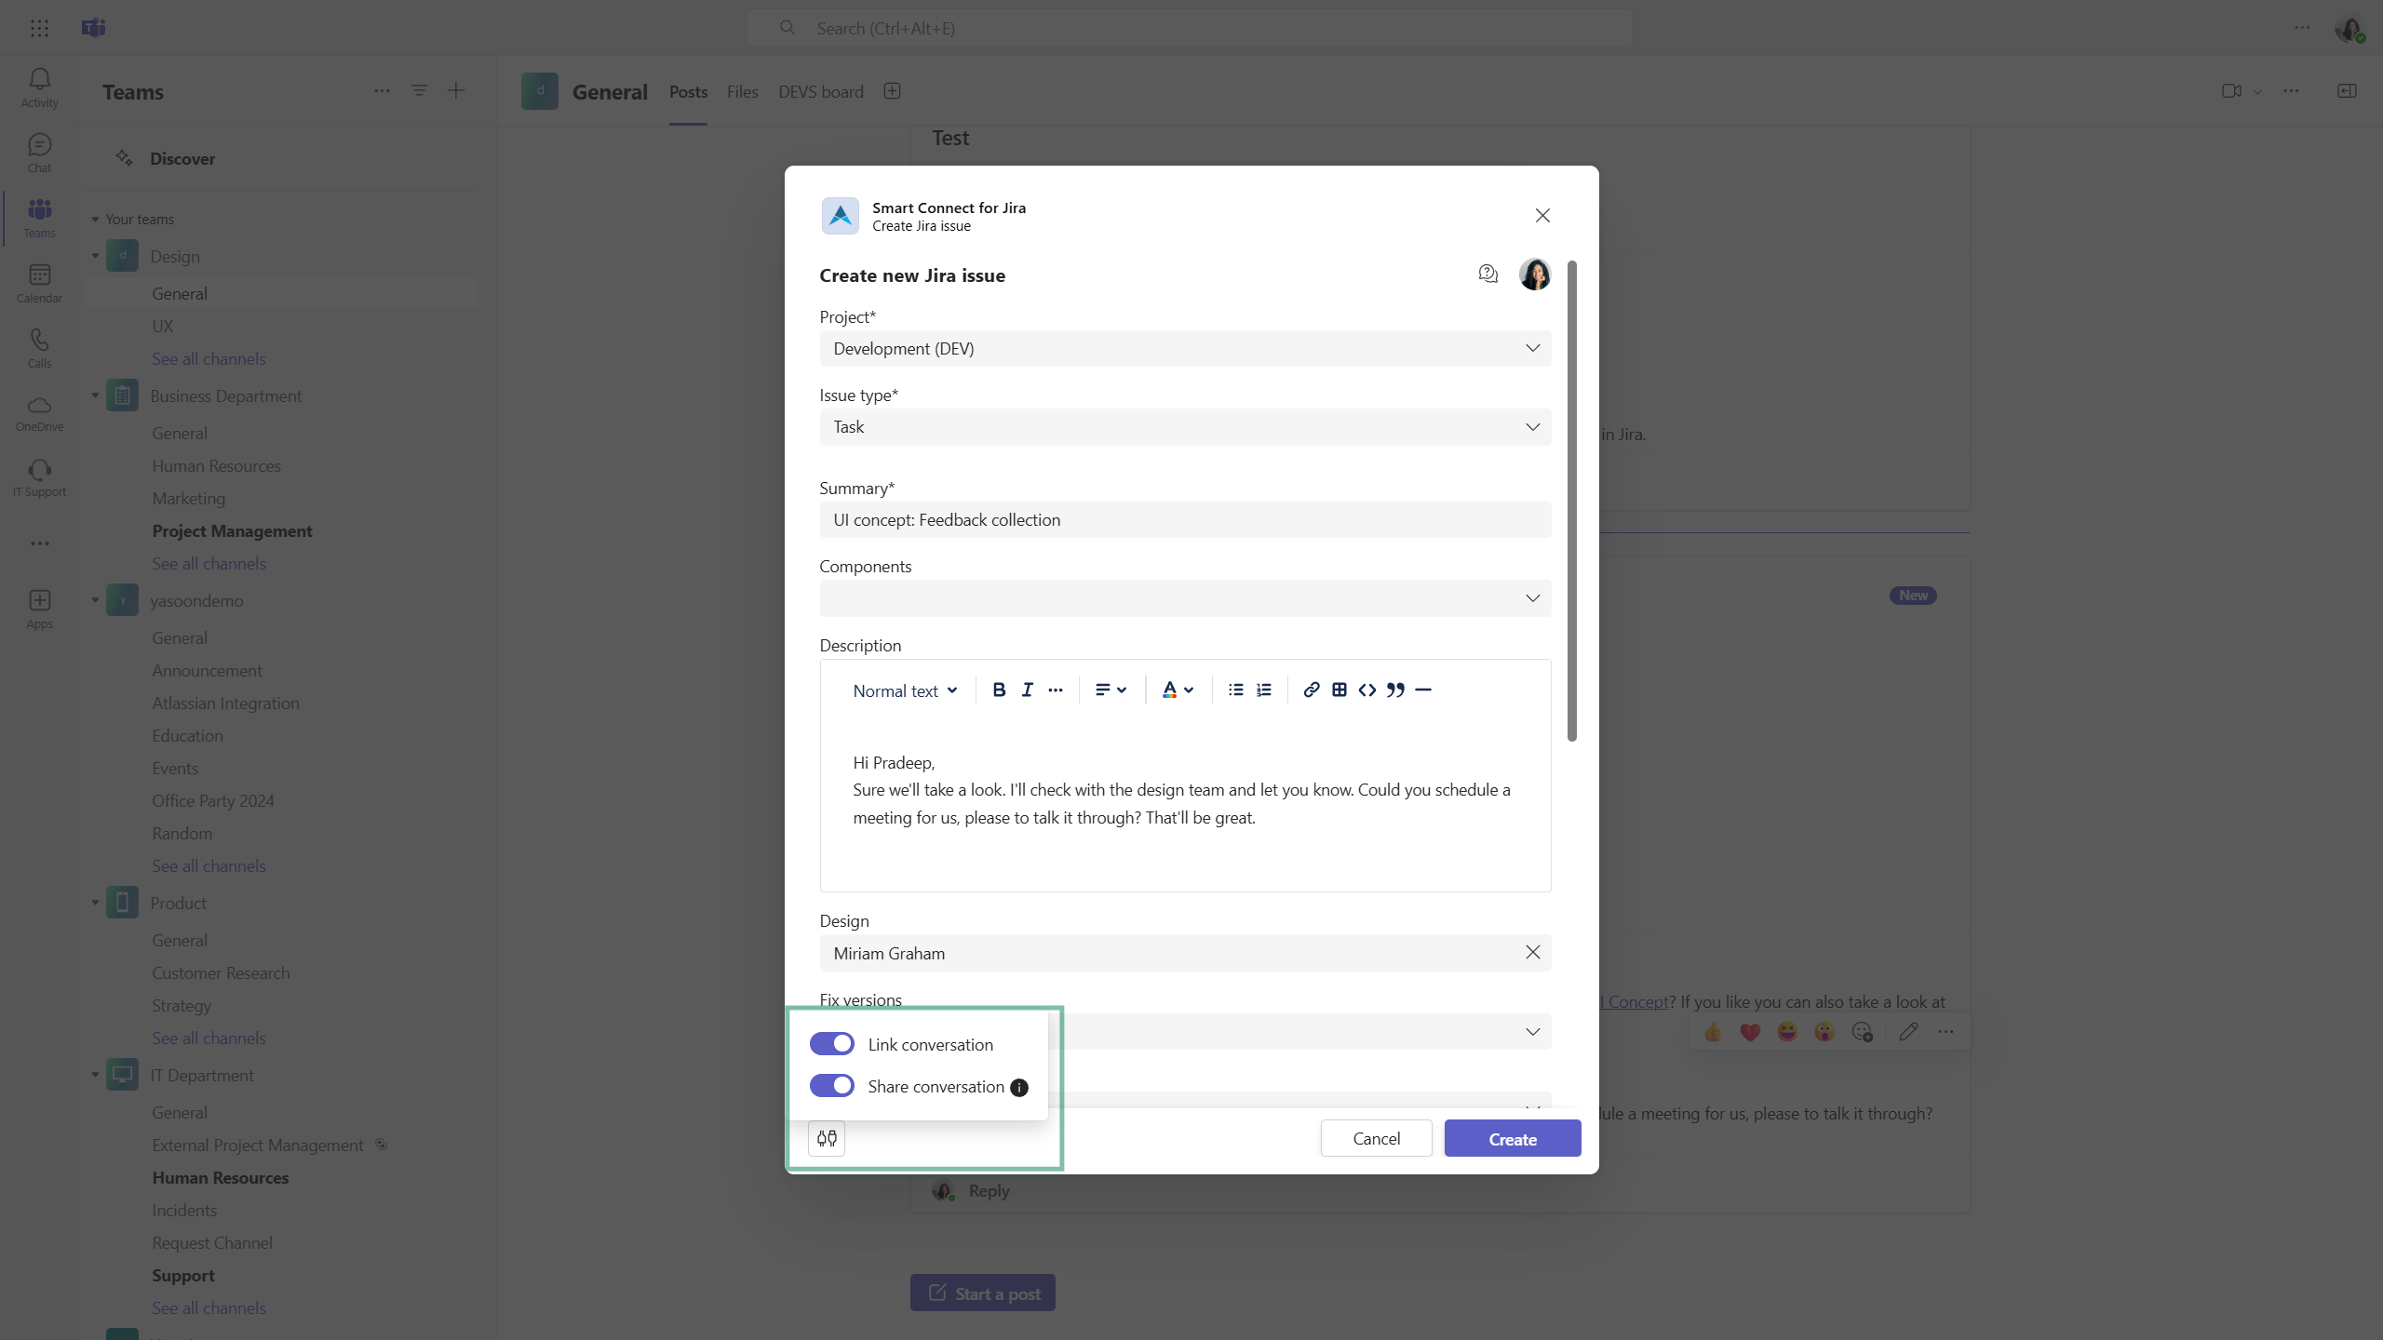Click the Italic formatting icon
The height and width of the screenshot is (1340, 2383).
click(1027, 690)
